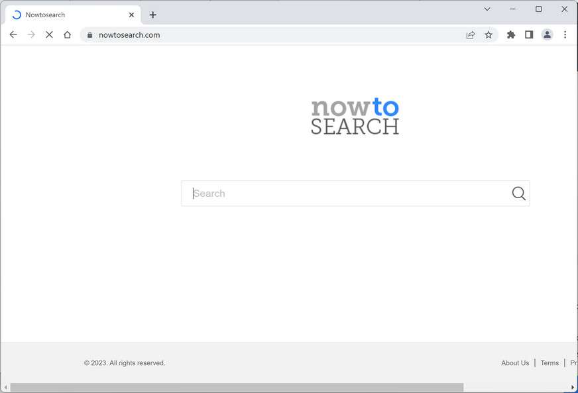Click the nowtosearch.com address bar
Screen dimensions: 578x393
click(x=273, y=34)
